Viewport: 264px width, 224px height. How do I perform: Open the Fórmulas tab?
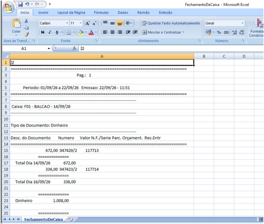tap(101, 12)
